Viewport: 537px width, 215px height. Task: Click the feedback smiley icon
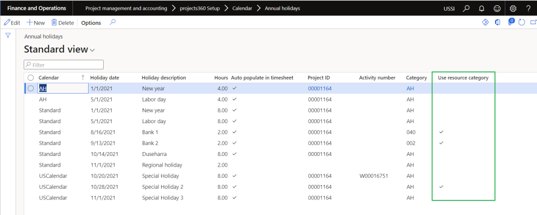click(x=497, y=9)
